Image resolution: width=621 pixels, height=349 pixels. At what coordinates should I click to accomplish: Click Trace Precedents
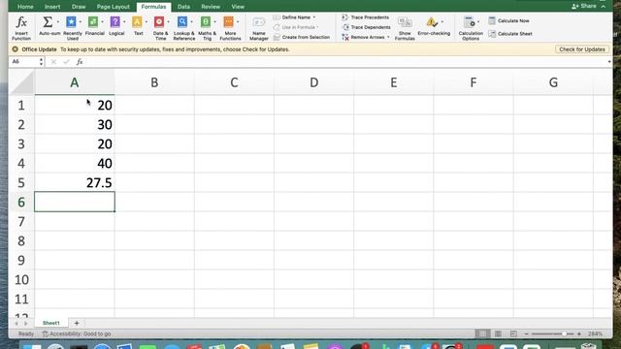pyautogui.click(x=366, y=17)
